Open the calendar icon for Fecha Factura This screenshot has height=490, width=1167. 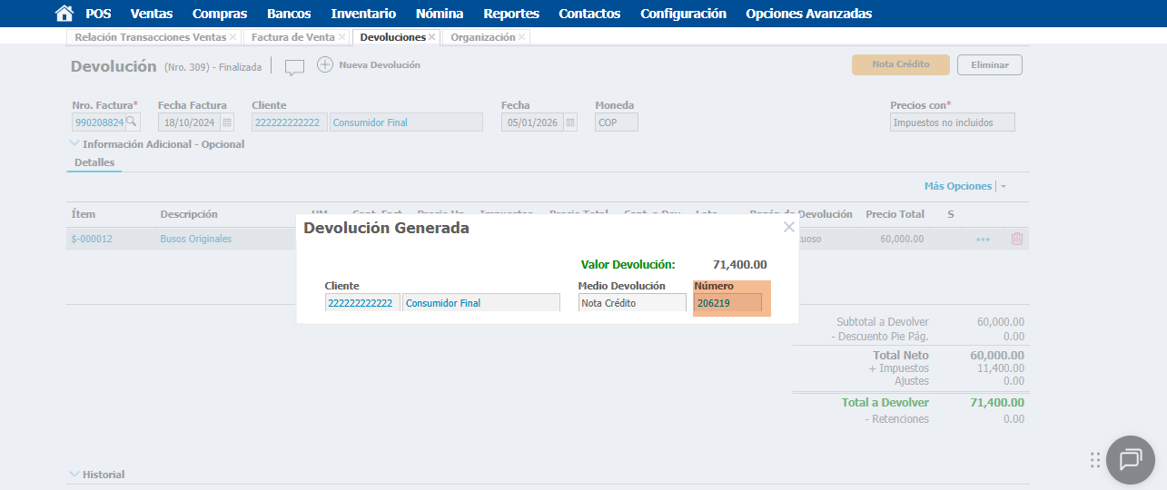227,122
